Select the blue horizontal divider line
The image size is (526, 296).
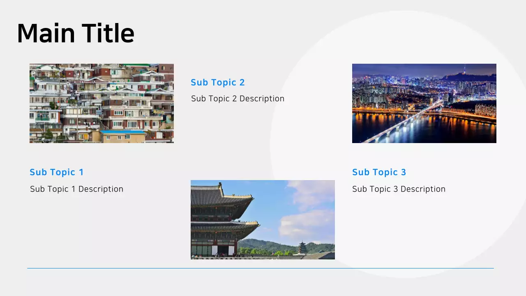click(261, 268)
